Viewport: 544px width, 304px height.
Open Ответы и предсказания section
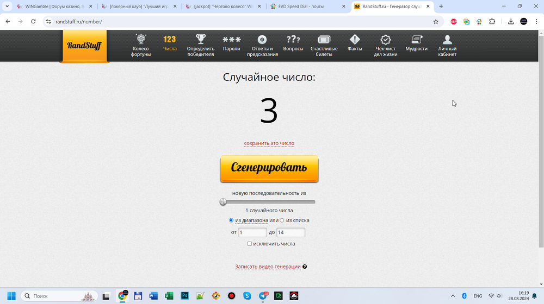point(262,46)
